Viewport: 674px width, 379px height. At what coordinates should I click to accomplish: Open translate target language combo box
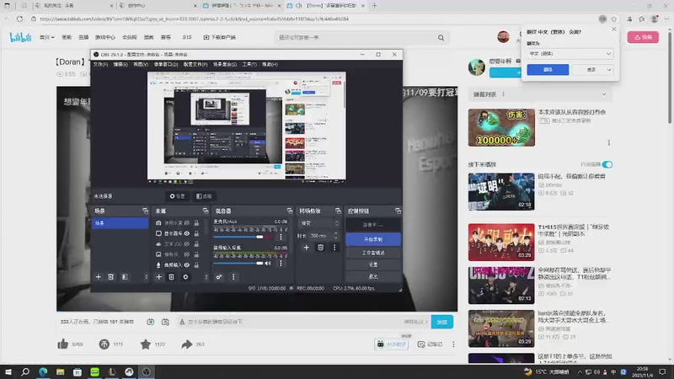(570, 54)
